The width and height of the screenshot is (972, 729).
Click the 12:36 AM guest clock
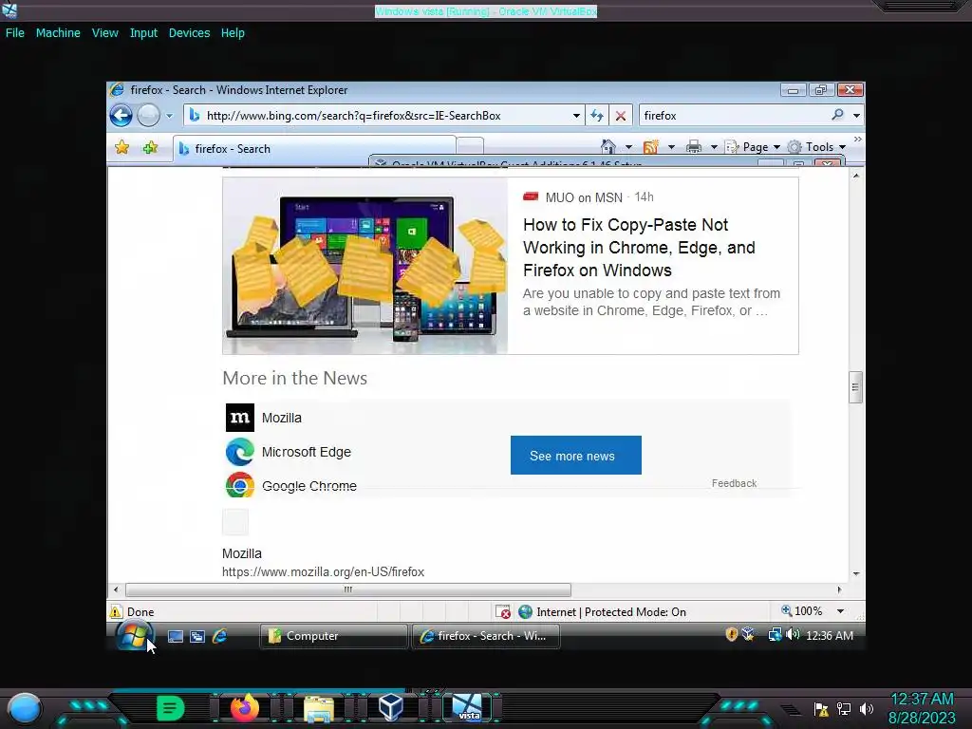[x=830, y=635]
